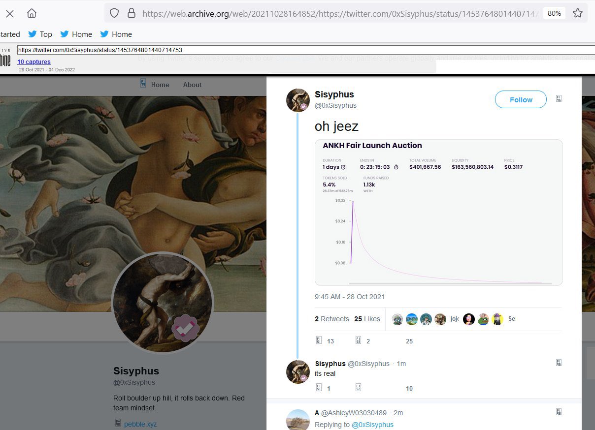Open the tracking protection shield icon

point(114,13)
